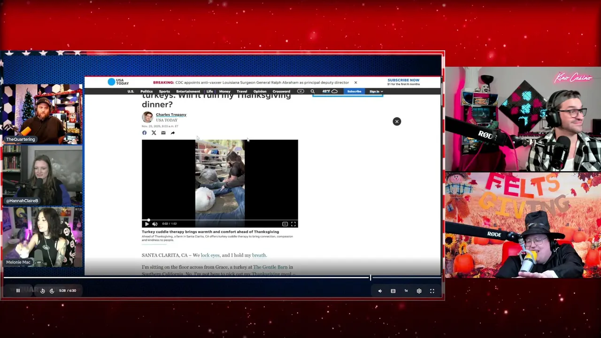Open the site search magnifier
601x338 pixels.
(312, 92)
